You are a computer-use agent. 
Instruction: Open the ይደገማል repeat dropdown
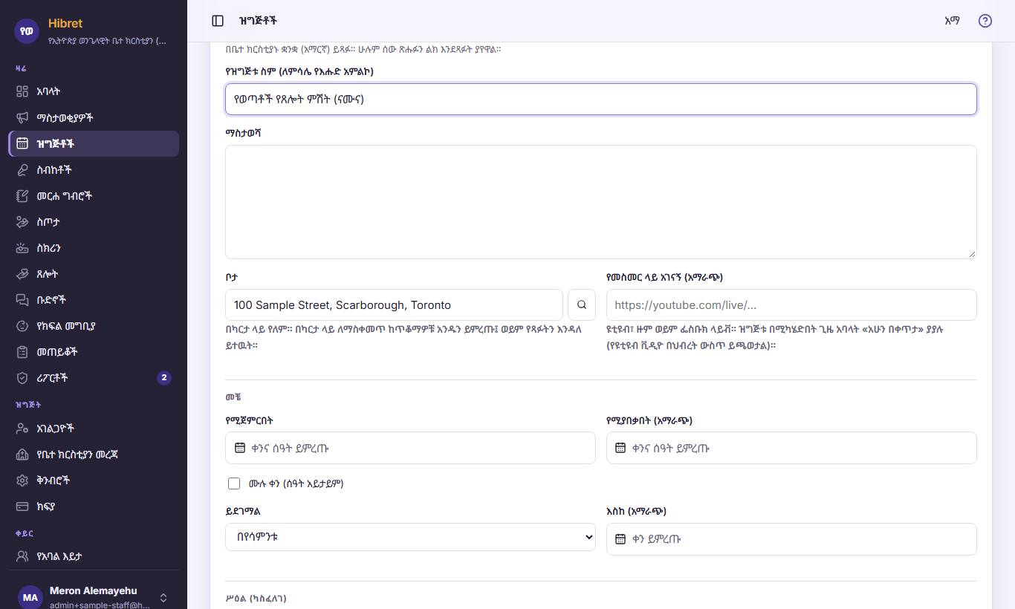pos(410,537)
